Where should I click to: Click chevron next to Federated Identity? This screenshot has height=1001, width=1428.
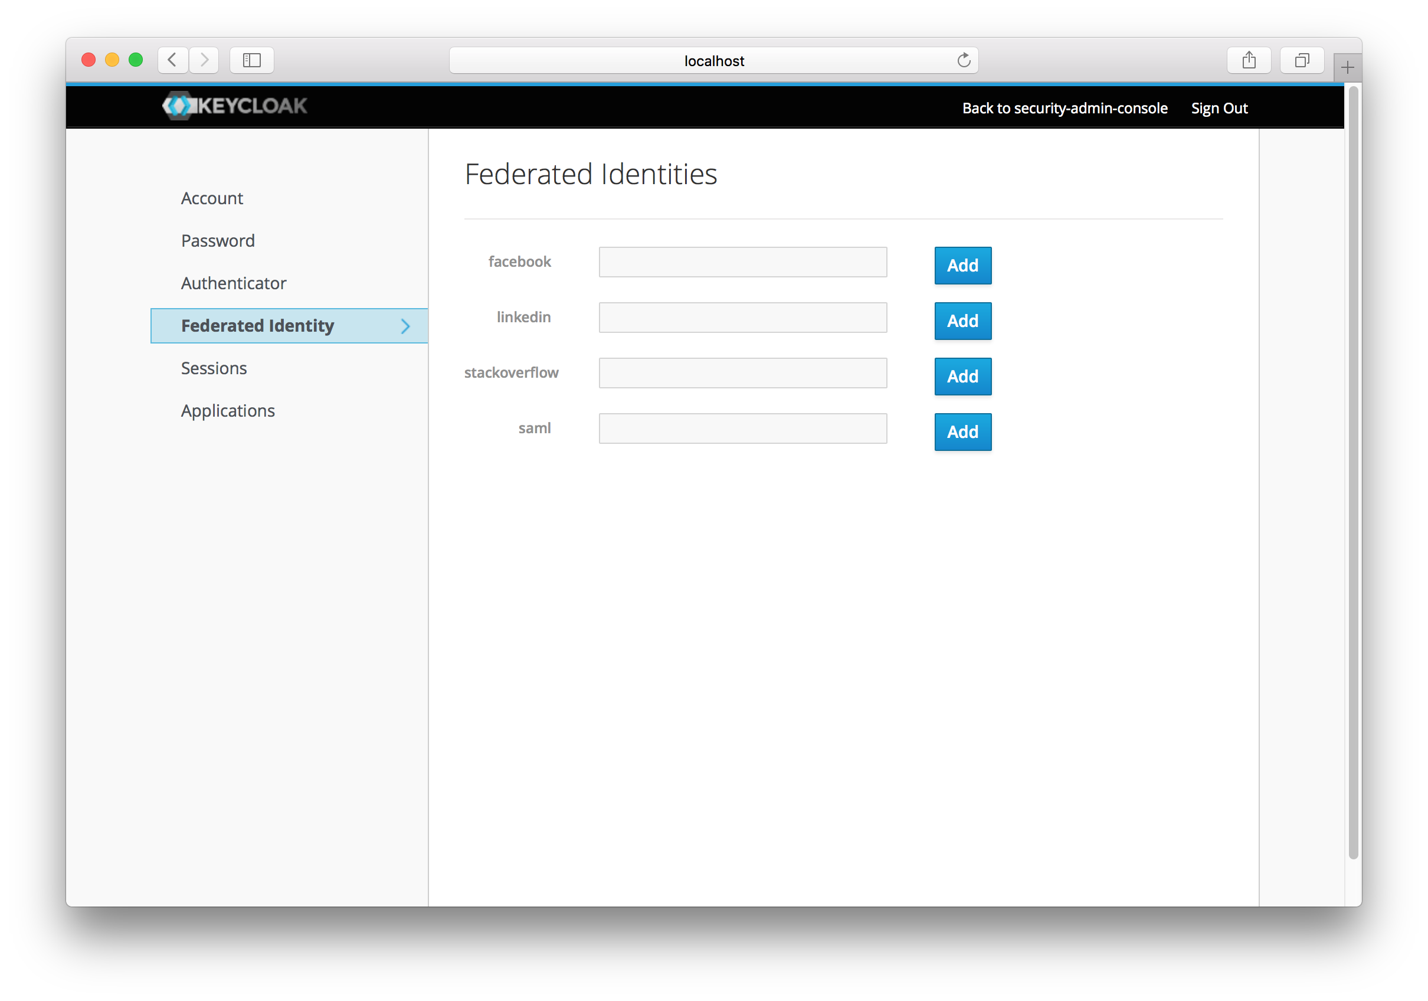click(x=405, y=326)
